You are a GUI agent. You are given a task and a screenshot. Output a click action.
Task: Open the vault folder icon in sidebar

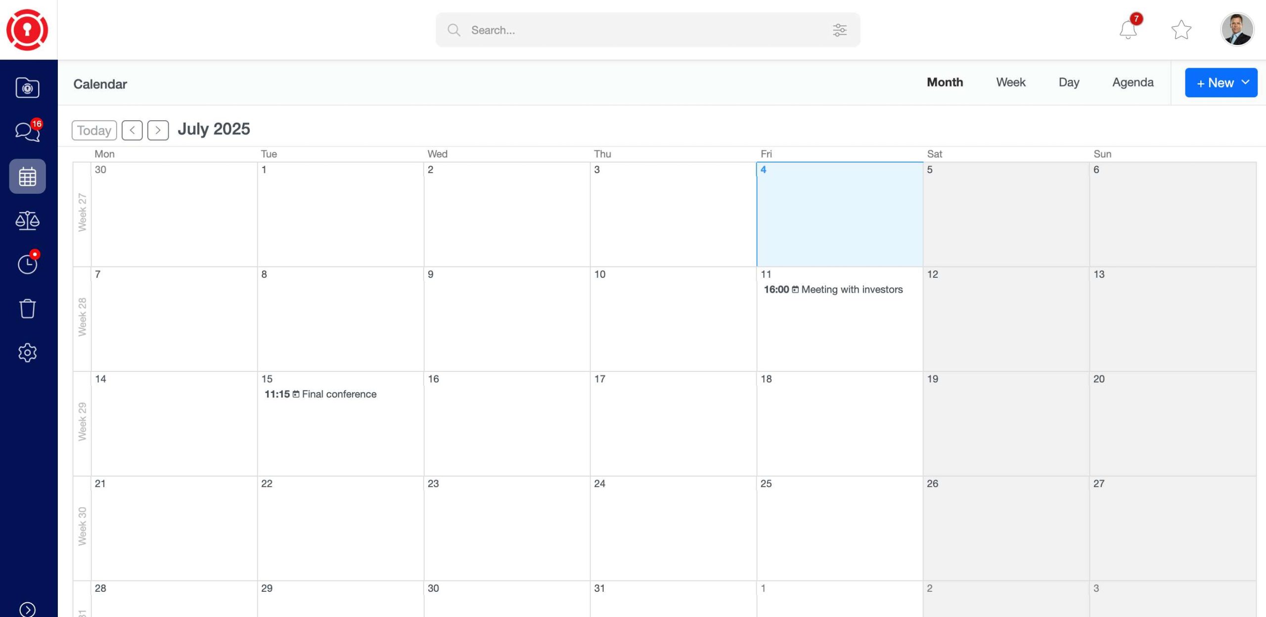tap(27, 88)
